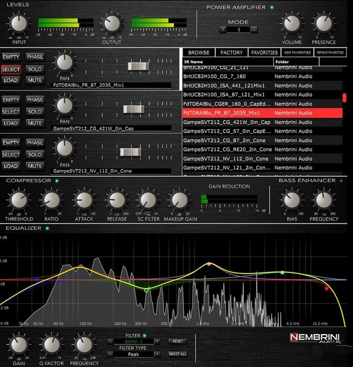Toggle the Power Amplifier on/off LED

[x=272, y=7]
